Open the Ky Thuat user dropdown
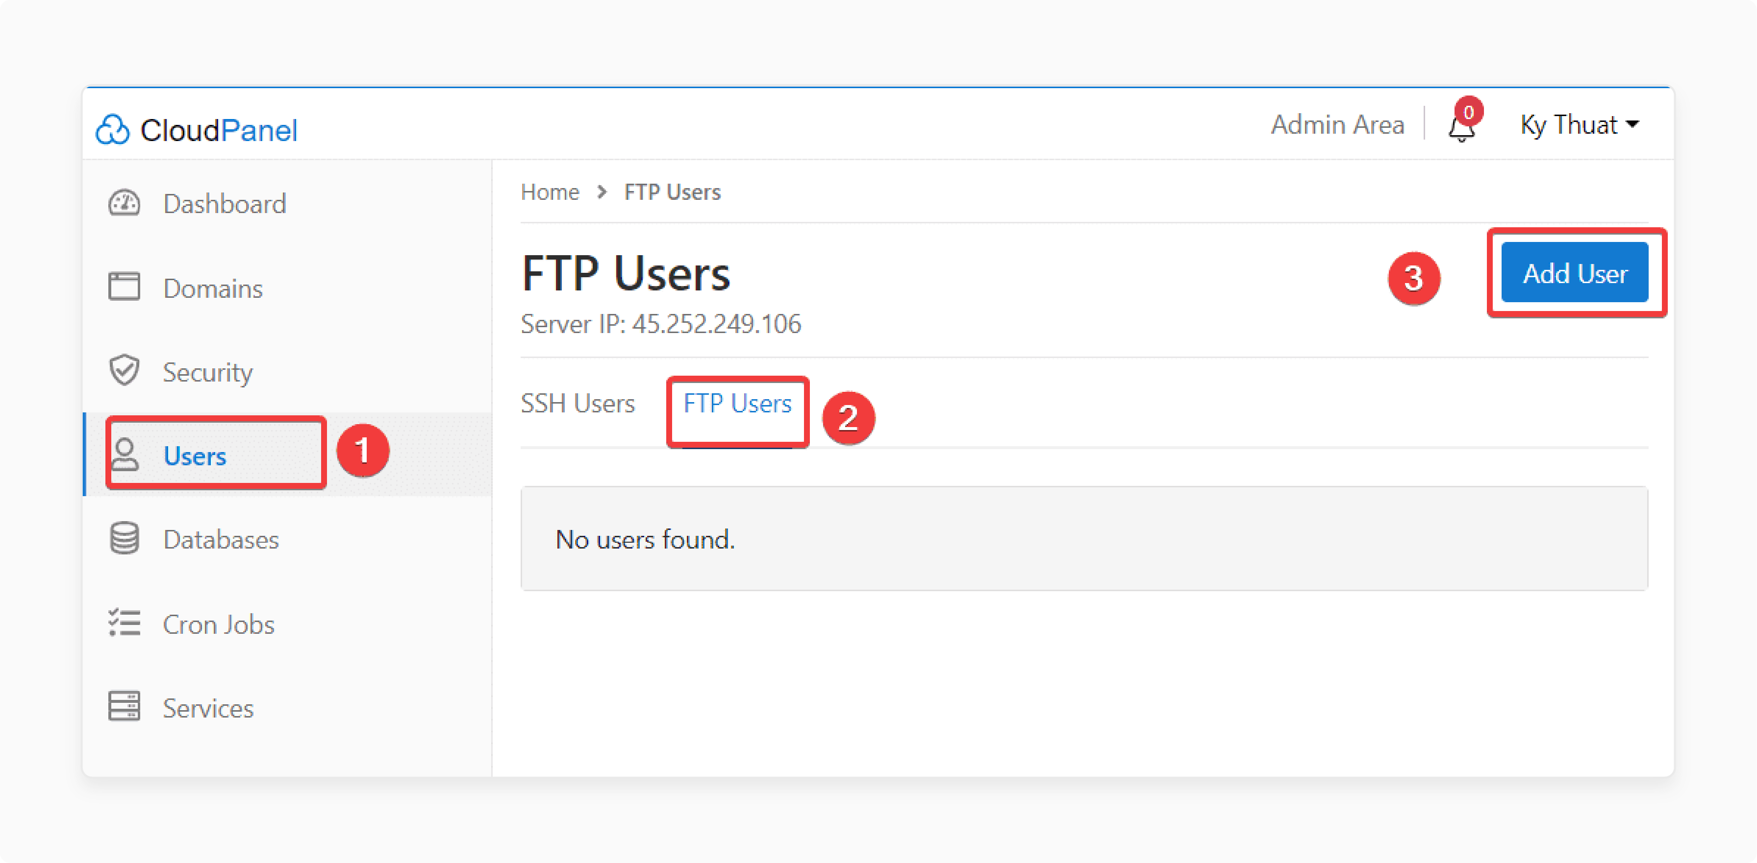This screenshot has height=863, width=1757. pyautogui.click(x=1580, y=125)
